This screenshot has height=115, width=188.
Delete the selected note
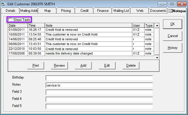click(131, 66)
